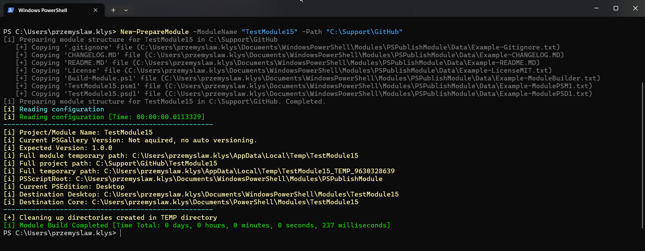Screen dimensions: 645x251
Task: Click the Destination Core path line
Action: pos(181,202)
